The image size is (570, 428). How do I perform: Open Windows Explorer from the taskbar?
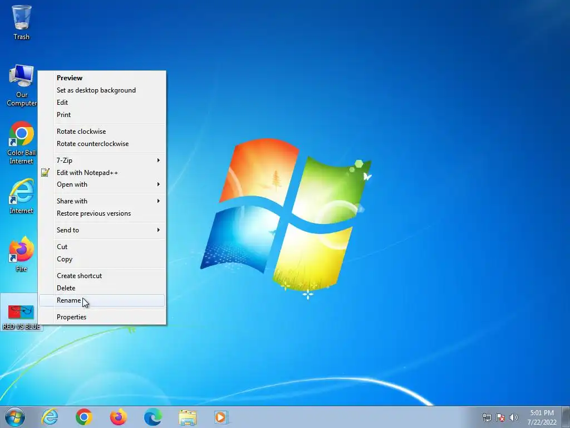(x=188, y=417)
